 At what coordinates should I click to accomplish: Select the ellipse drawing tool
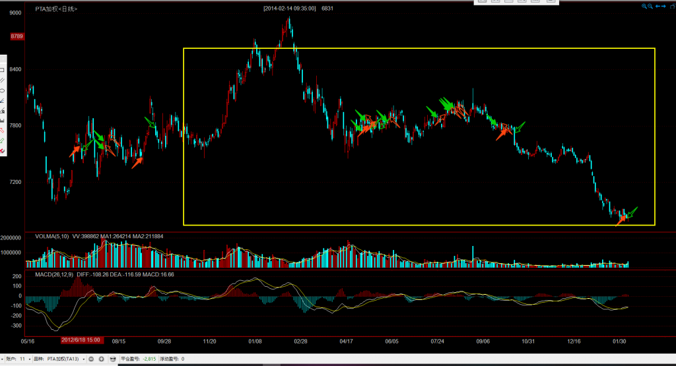(2, 90)
